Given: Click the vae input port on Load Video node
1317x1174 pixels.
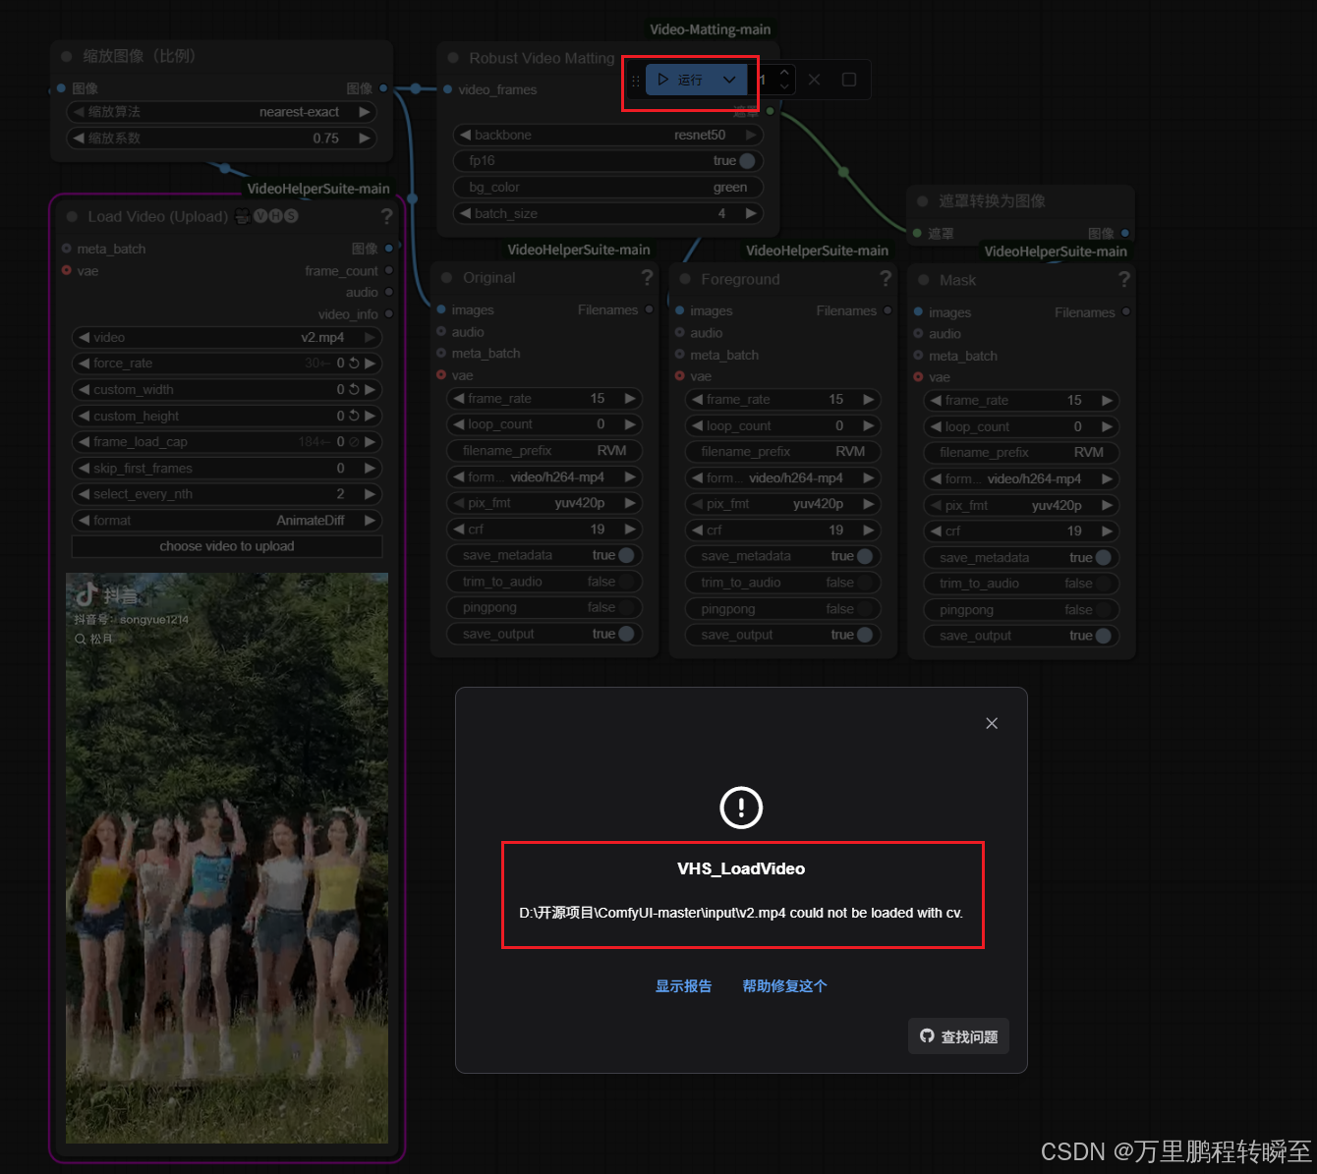Looking at the screenshot, I should point(67,270).
